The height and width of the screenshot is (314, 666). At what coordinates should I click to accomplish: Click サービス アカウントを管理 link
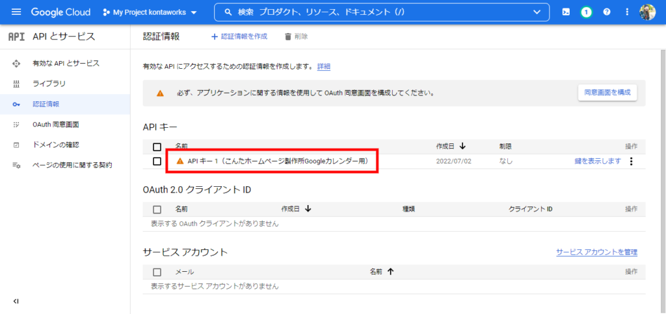coord(597,252)
